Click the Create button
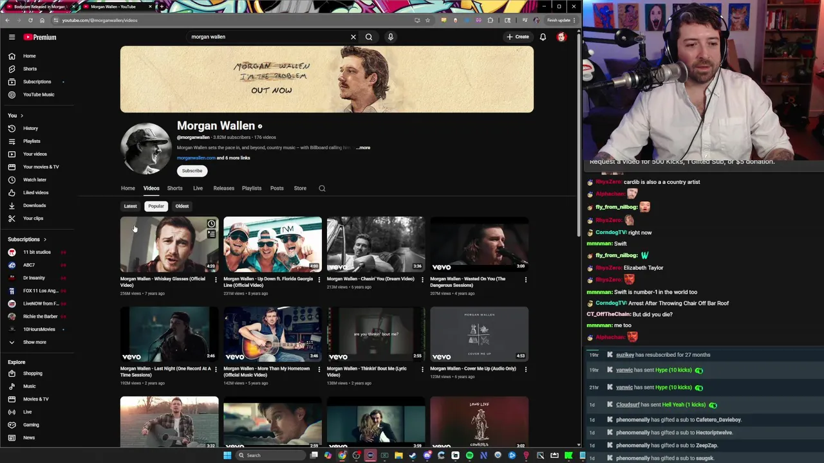Screen dimensions: 824x463 tap(518, 37)
